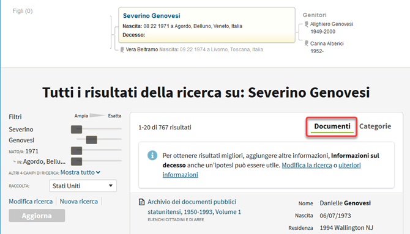Click person icon beside Vera Beltramo
This screenshot has height=234, width=410.
pyautogui.click(x=122, y=49)
